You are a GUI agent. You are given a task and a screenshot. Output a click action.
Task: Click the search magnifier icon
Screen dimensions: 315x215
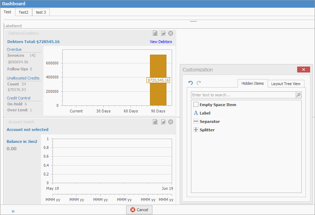[x=298, y=95]
